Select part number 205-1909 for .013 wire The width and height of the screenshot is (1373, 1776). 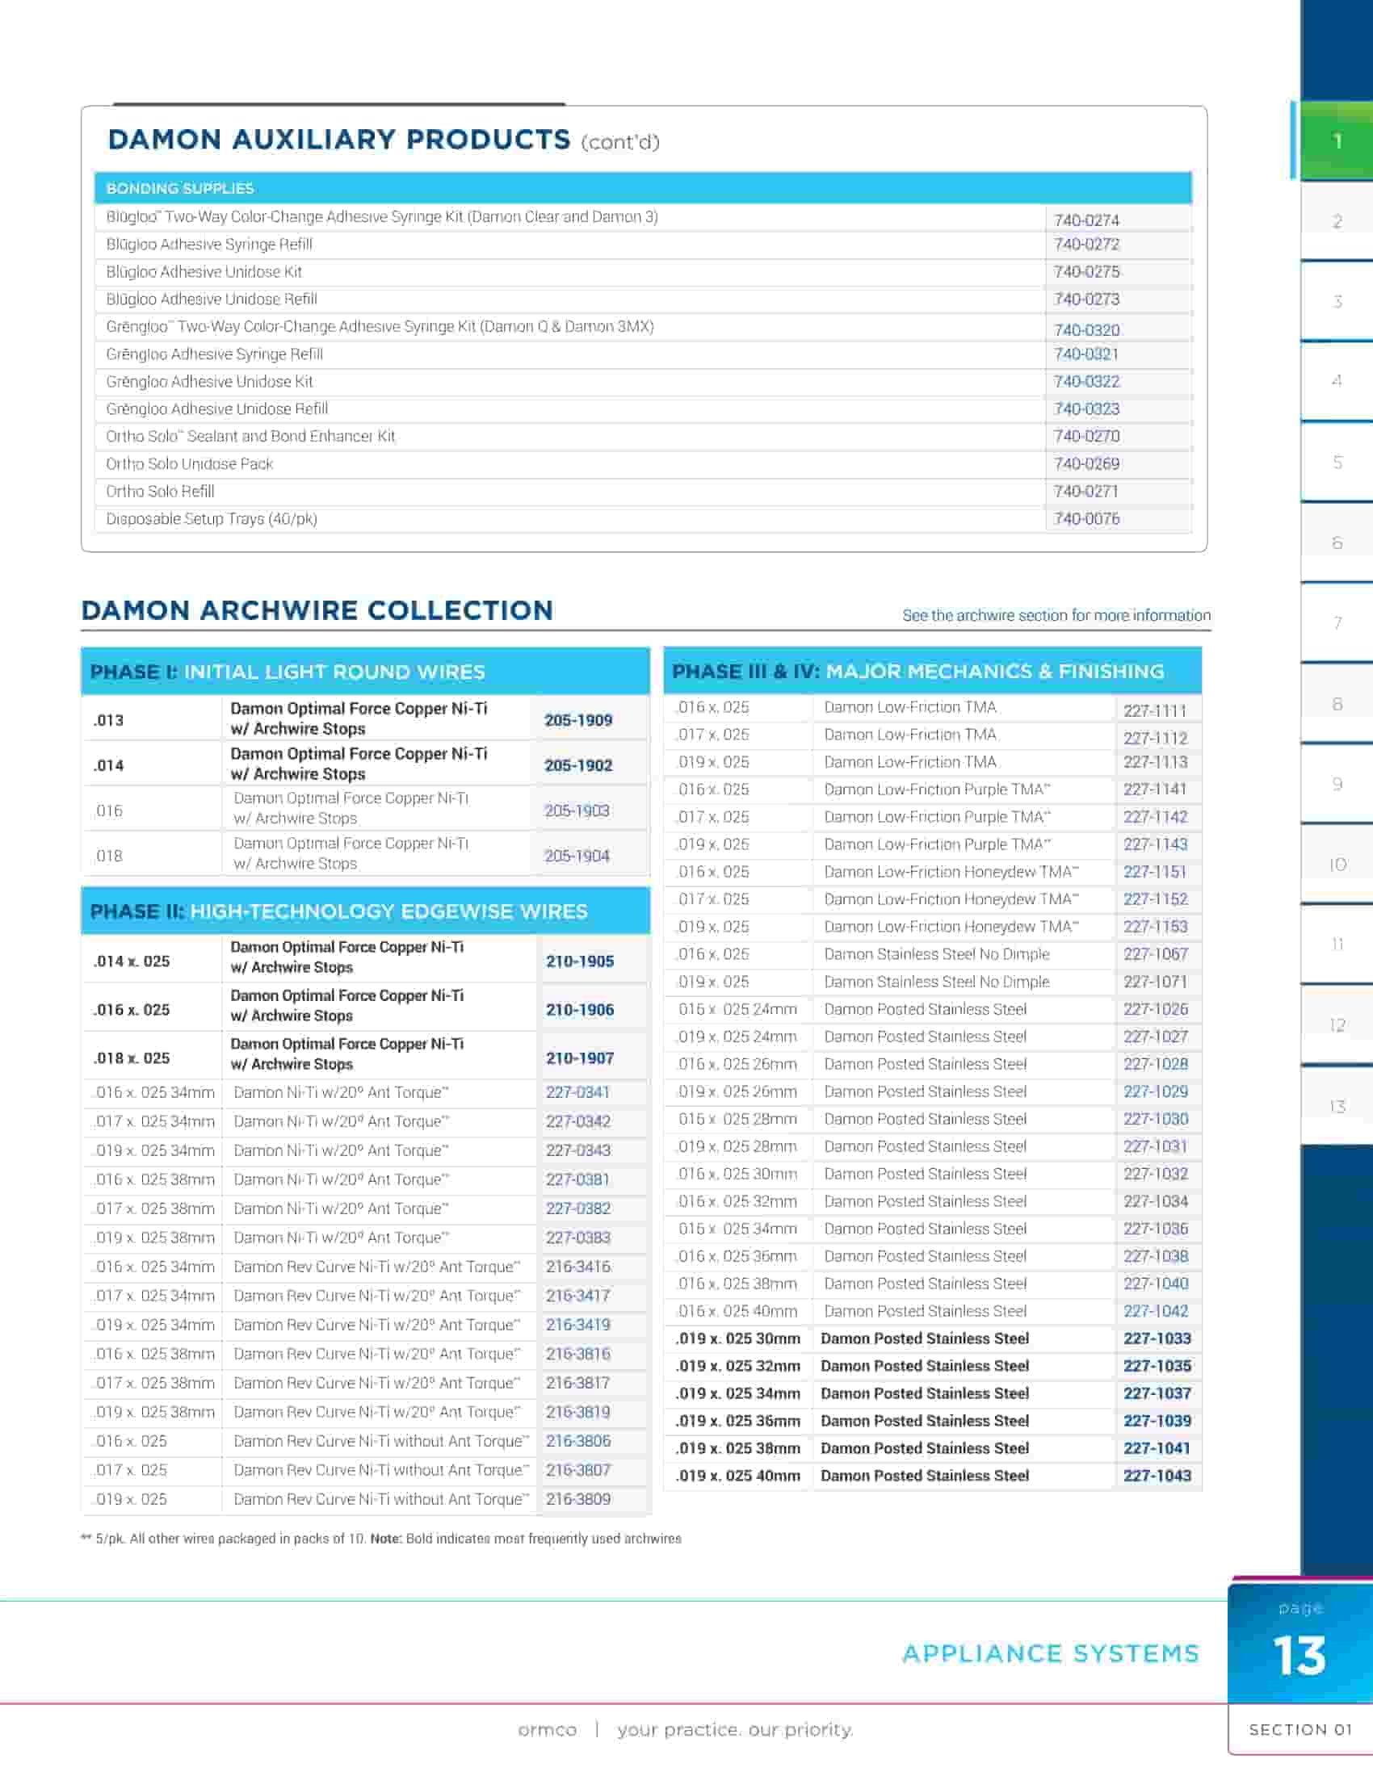(578, 720)
